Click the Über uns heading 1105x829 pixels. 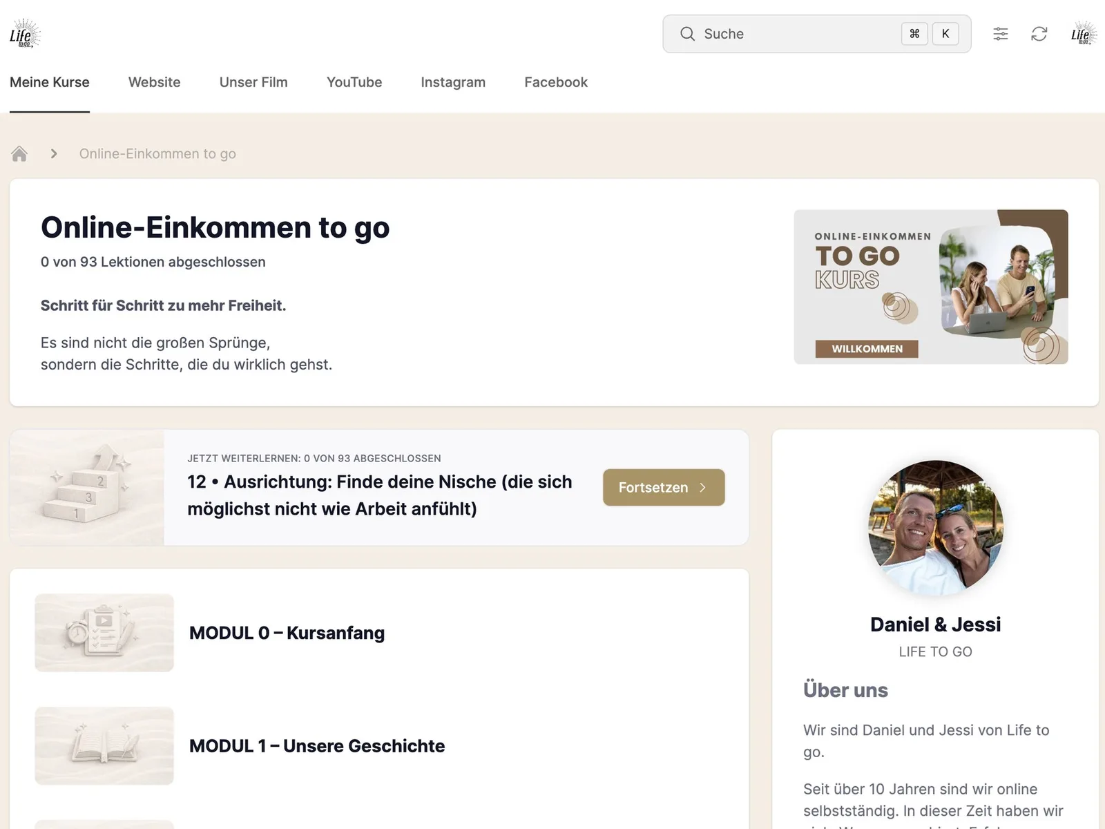[x=845, y=690]
